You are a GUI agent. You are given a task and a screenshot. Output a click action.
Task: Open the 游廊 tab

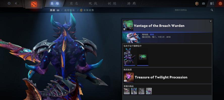pos(132,3)
